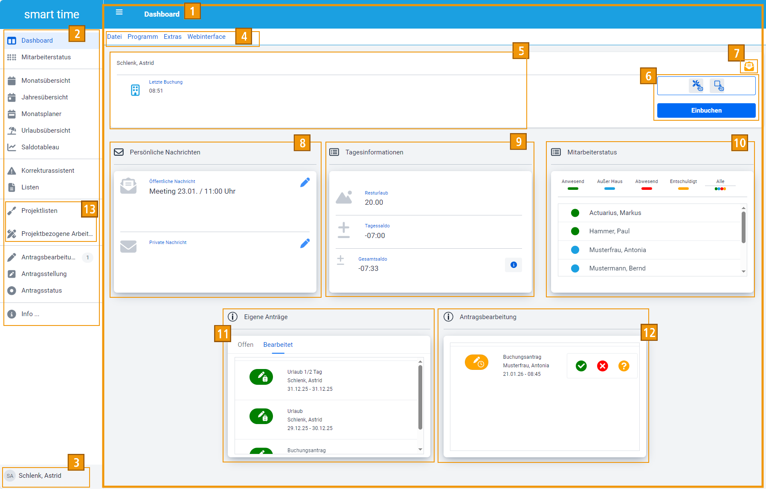The image size is (766, 494).
Task: Filter employee status by Abwesend
Action: pos(646,184)
